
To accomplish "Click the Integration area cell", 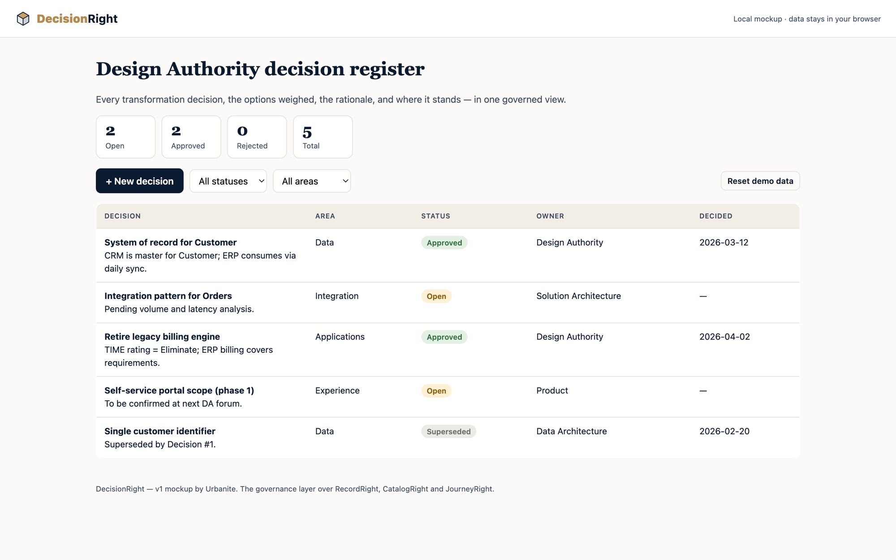I will coord(337,296).
